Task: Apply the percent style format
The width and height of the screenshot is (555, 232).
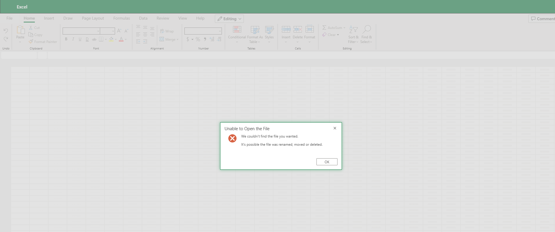Action: pos(198,39)
